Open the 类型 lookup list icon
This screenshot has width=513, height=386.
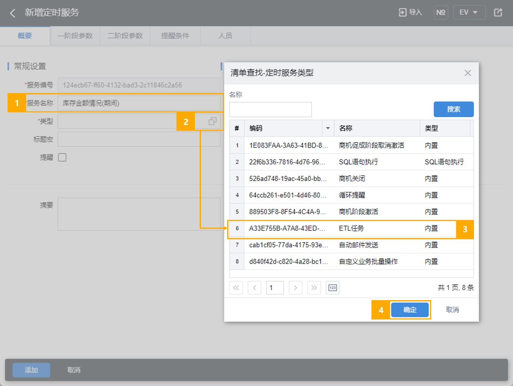click(213, 121)
